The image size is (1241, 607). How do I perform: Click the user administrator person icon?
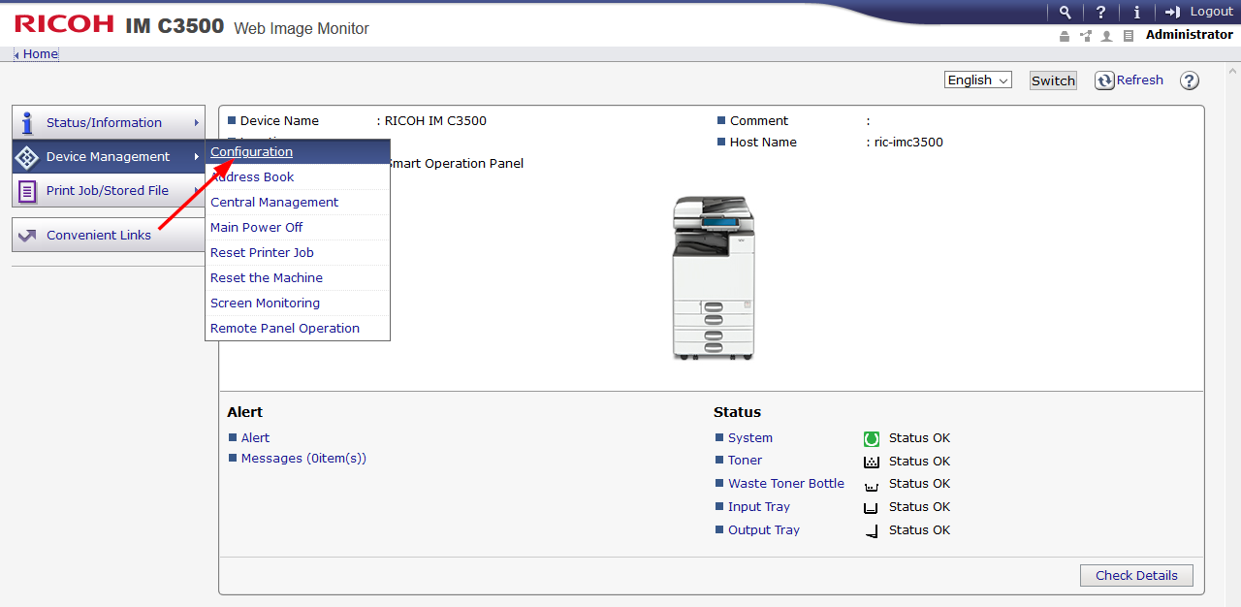[x=1106, y=36]
